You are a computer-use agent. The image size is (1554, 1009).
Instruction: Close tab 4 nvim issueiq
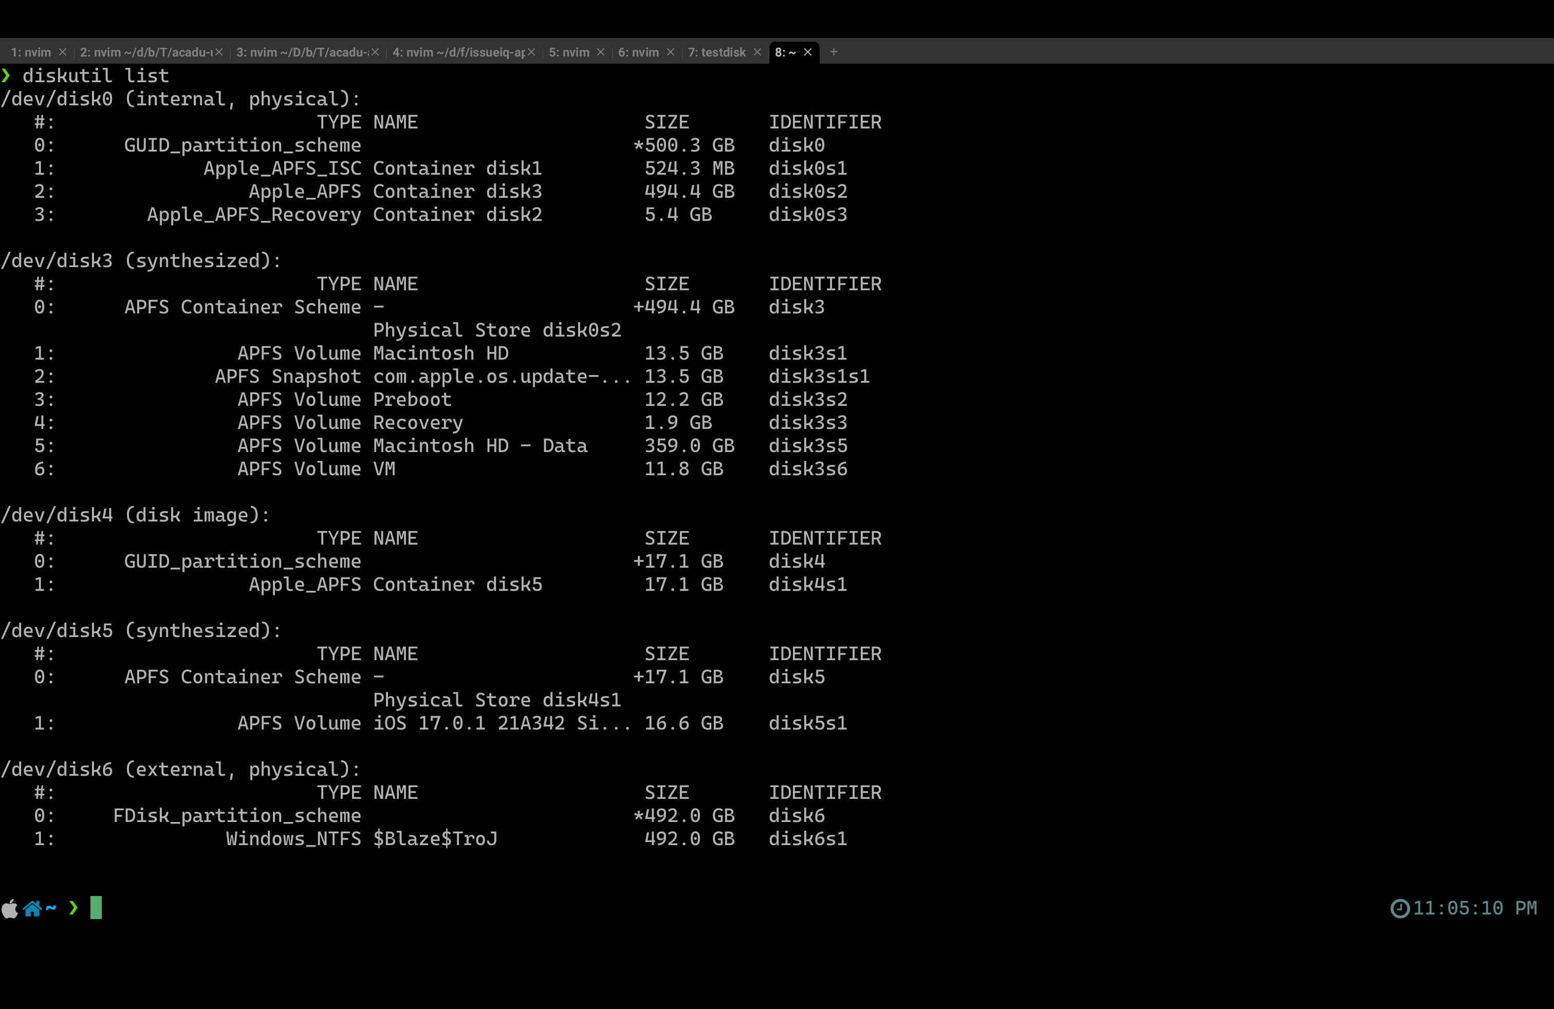tap(531, 52)
